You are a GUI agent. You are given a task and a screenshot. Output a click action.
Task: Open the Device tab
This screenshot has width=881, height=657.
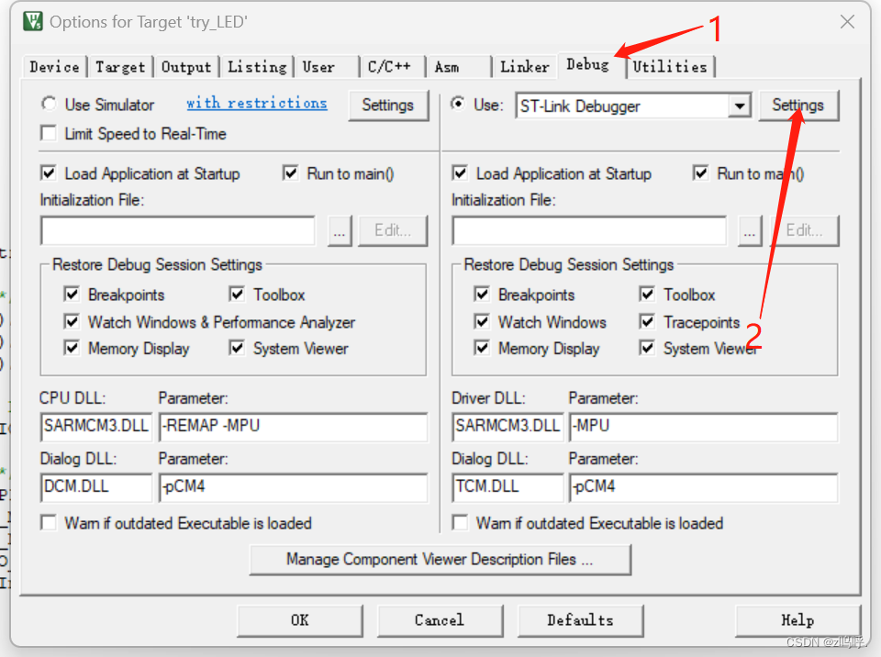[54, 67]
